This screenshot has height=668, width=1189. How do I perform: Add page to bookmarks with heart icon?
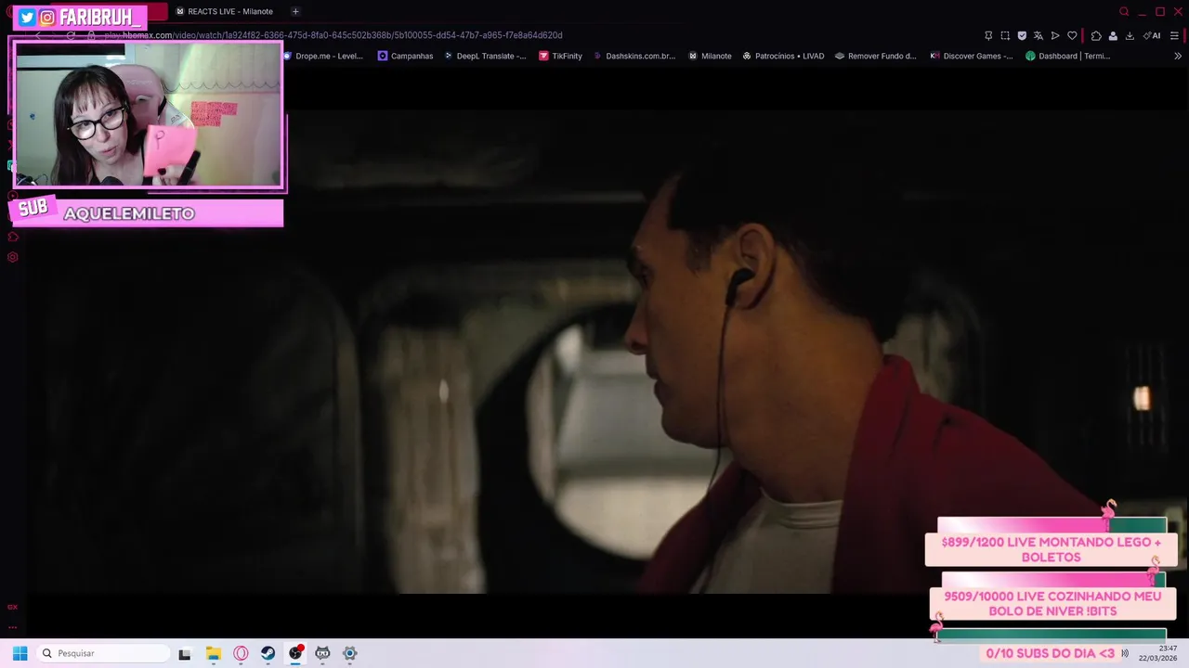[x=1072, y=35]
